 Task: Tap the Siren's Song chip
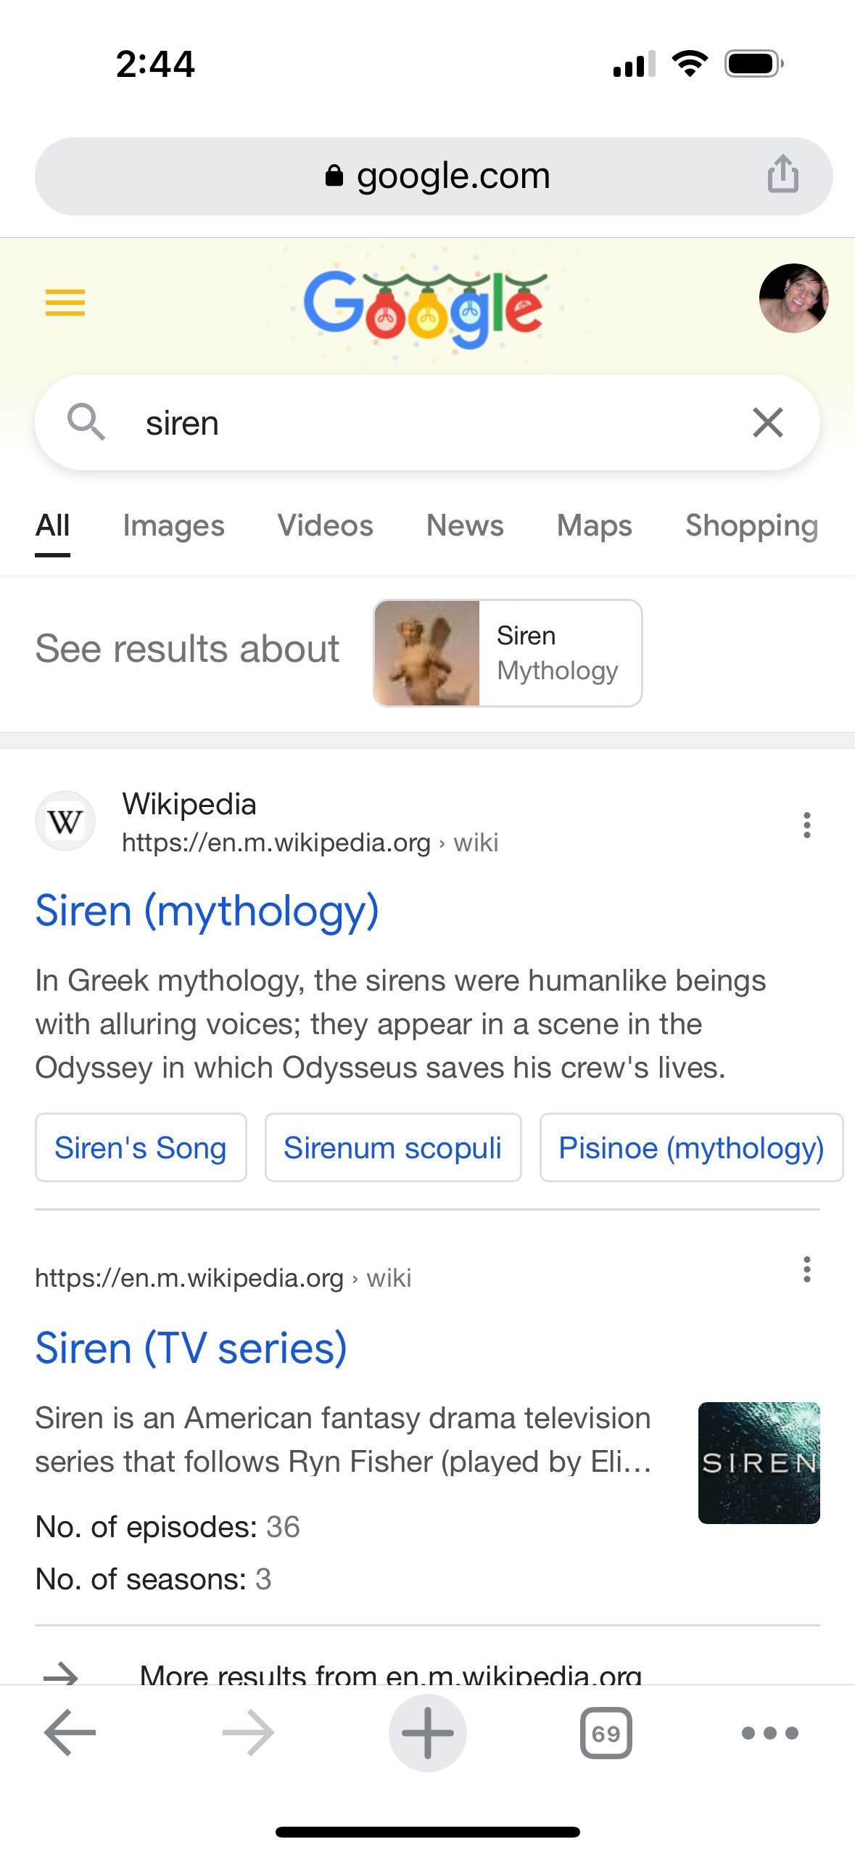141,1147
